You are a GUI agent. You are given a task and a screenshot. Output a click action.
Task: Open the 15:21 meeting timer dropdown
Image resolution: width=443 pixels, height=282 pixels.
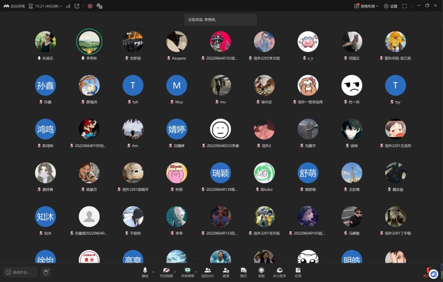pyautogui.click(x=48, y=6)
